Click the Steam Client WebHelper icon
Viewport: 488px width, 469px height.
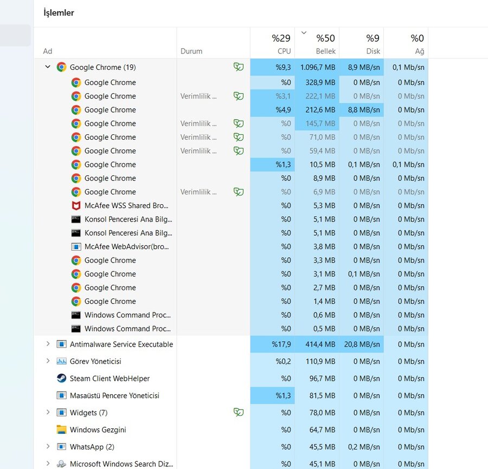tap(61, 379)
